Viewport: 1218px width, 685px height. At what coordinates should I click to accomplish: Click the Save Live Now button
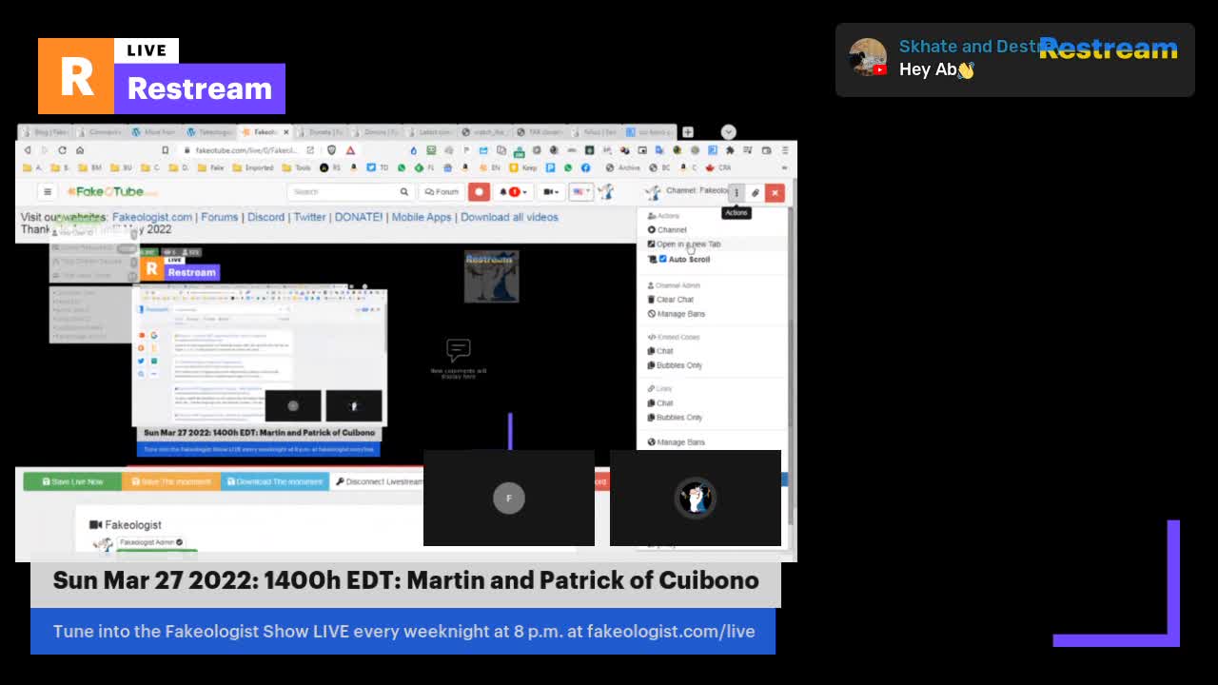pyautogui.click(x=72, y=481)
